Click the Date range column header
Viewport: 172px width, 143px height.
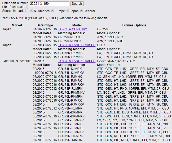click(x=45, y=25)
